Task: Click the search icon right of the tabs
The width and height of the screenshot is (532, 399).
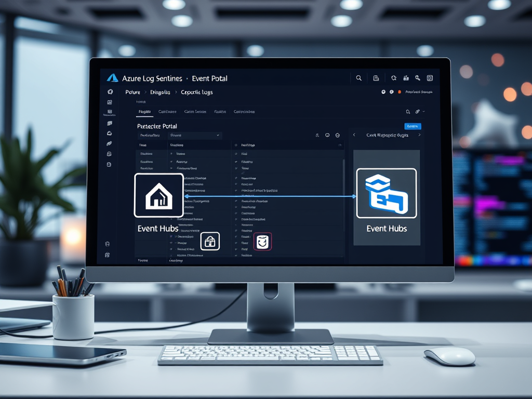Action: [x=408, y=112]
